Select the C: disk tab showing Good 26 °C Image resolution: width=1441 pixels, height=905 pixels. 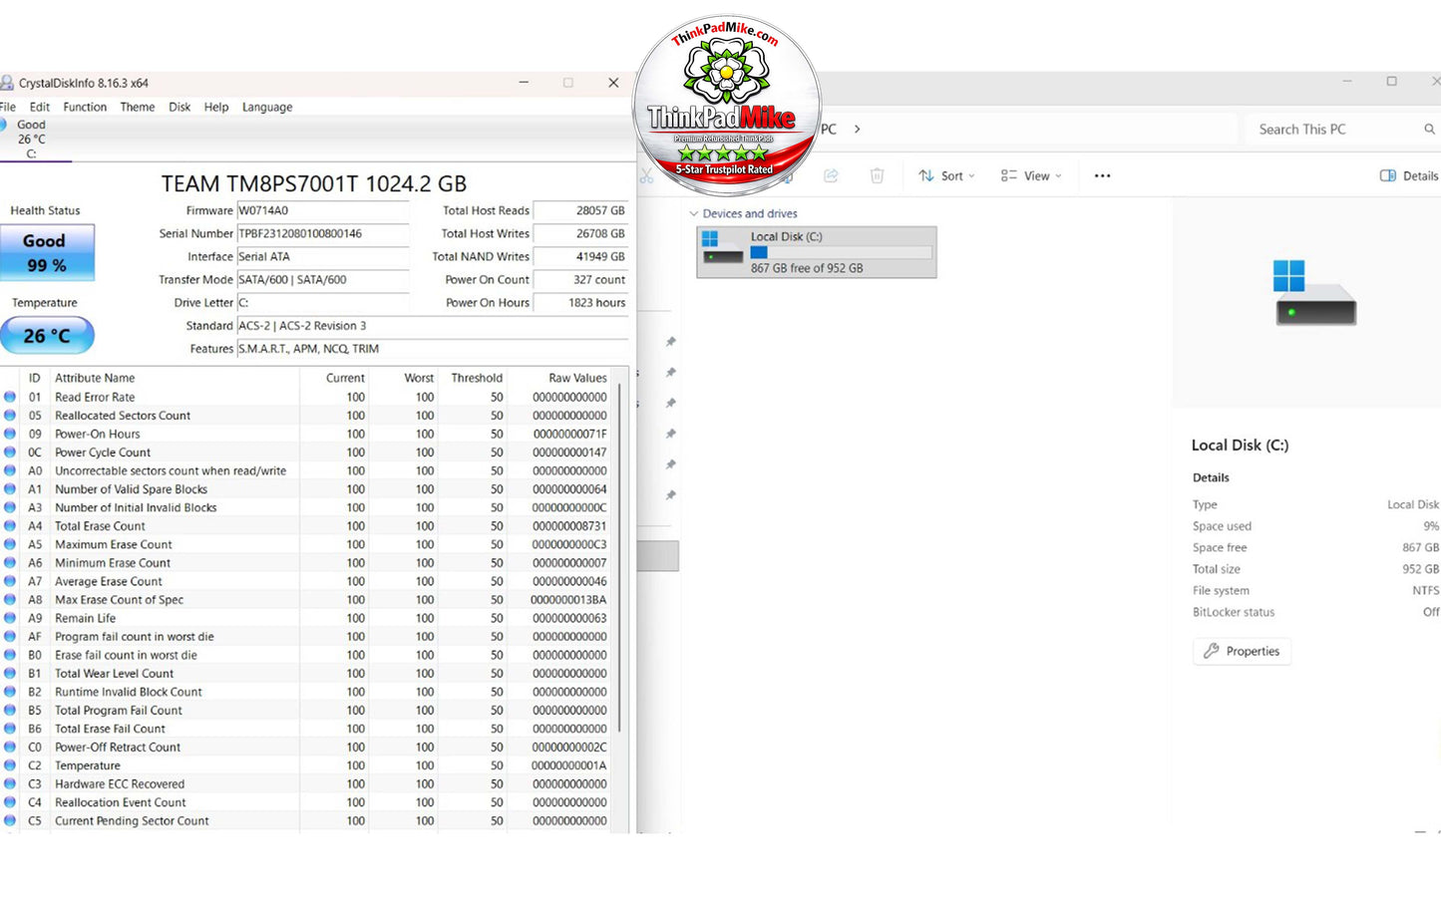pyautogui.click(x=32, y=140)
